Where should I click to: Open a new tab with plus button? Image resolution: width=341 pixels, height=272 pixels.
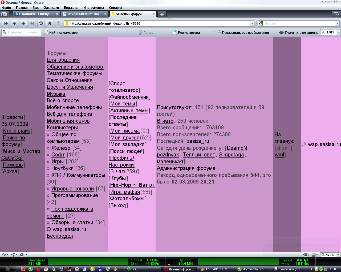click(x=162, y=14)
